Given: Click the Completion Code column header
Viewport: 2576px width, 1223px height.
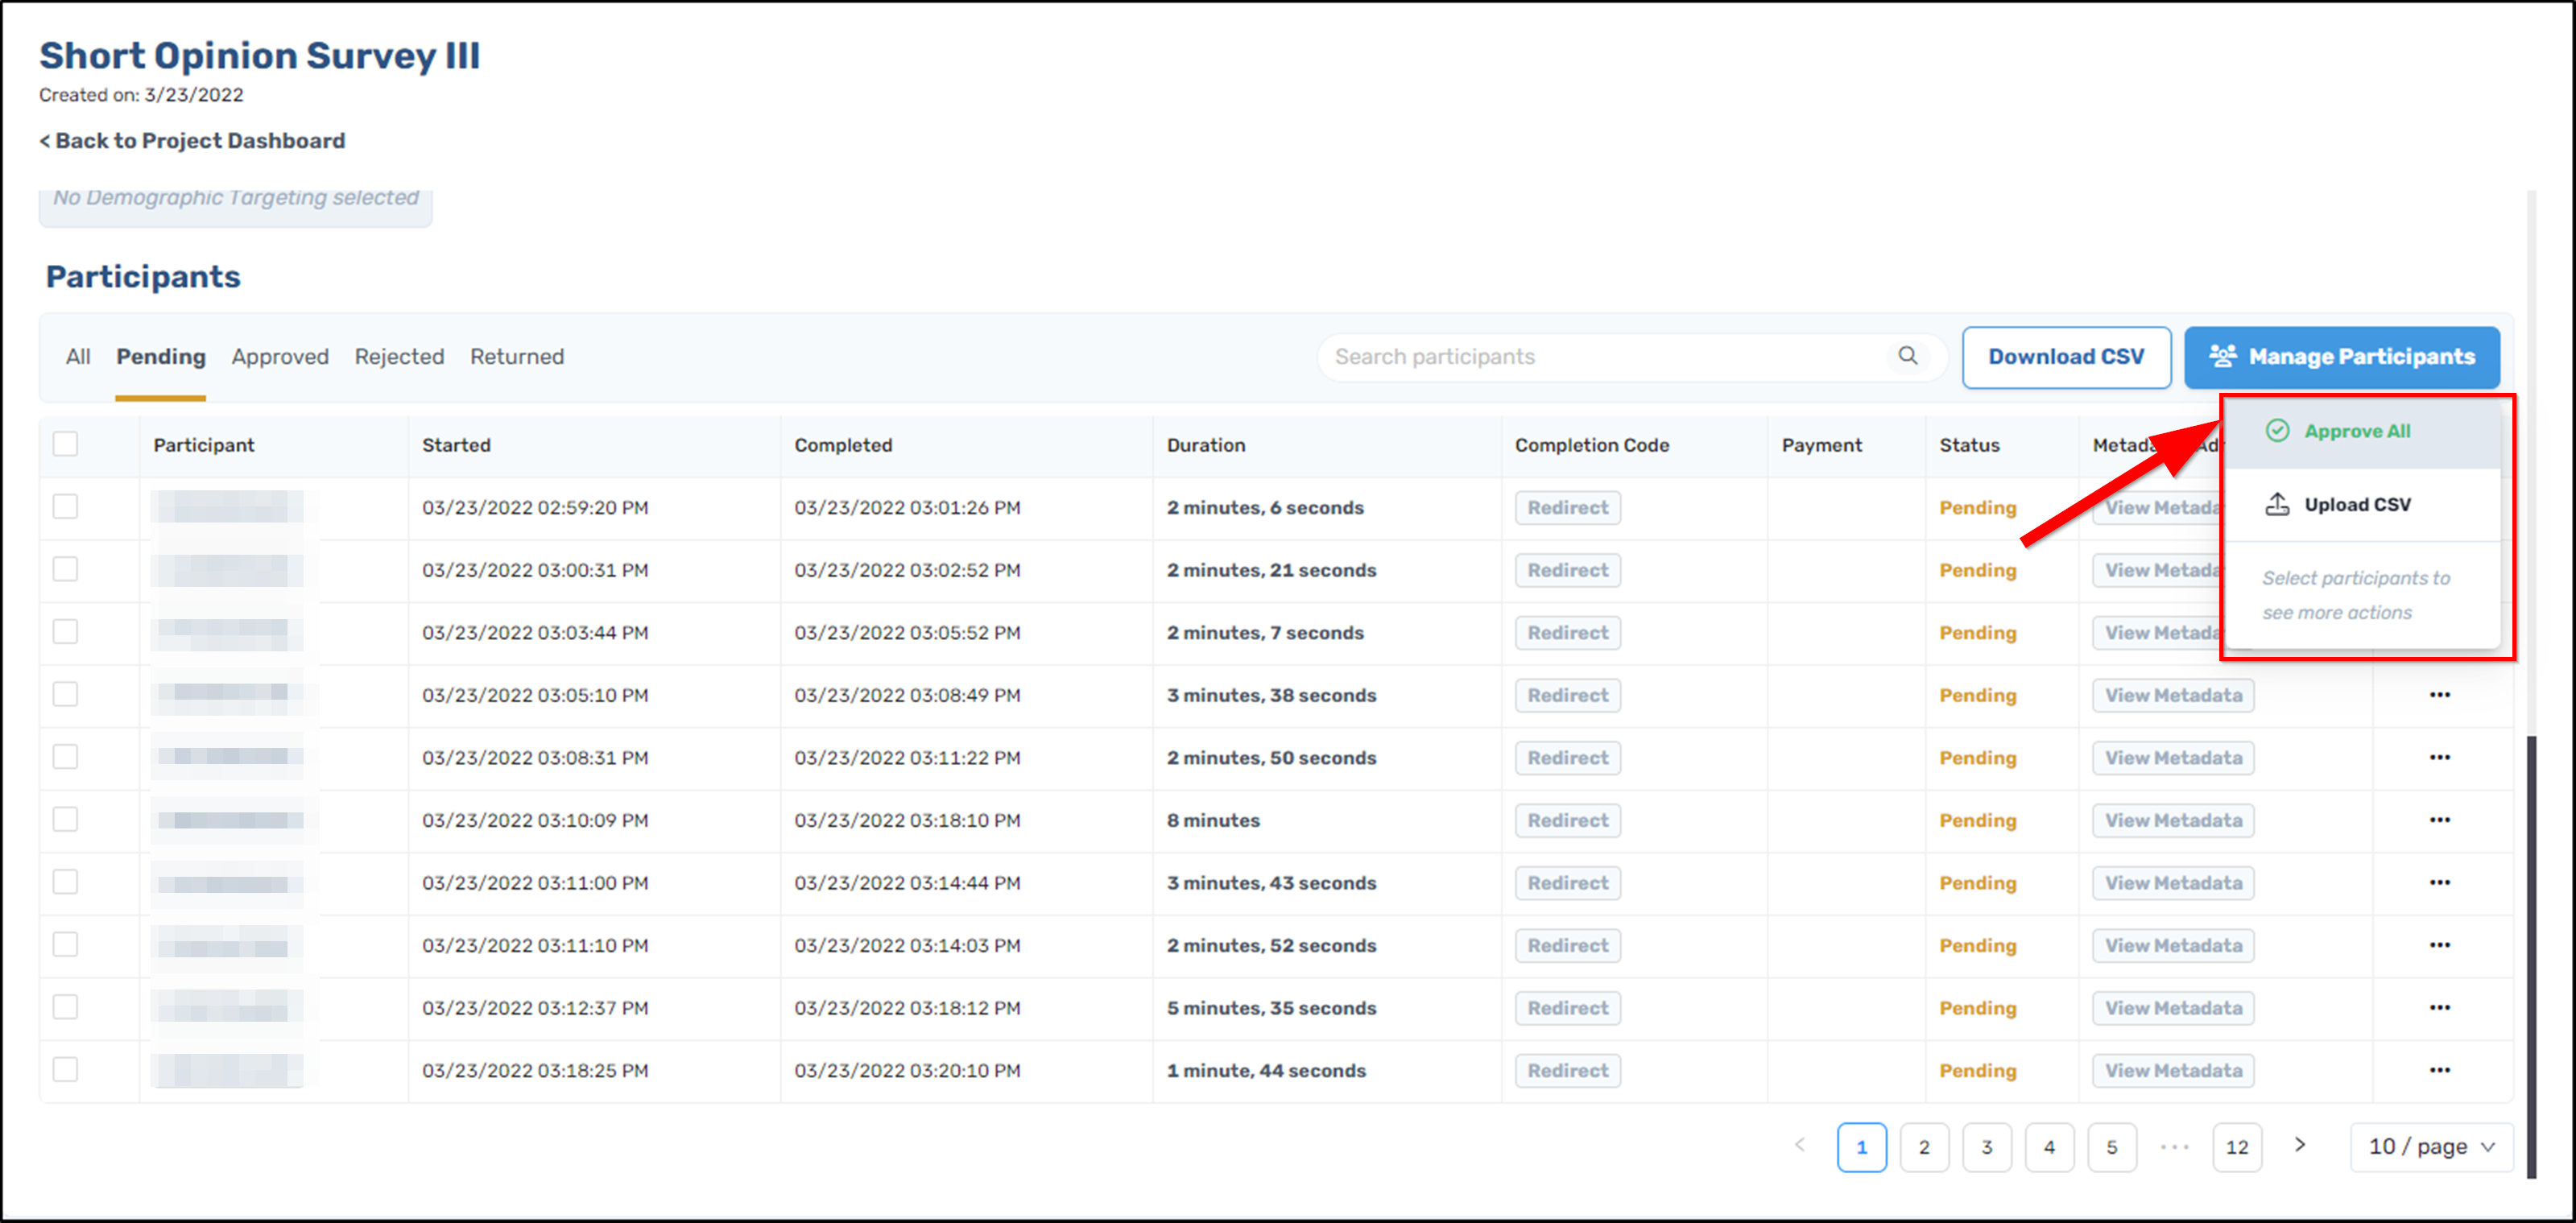Looking at the screenshot, I should (1592, 445).
